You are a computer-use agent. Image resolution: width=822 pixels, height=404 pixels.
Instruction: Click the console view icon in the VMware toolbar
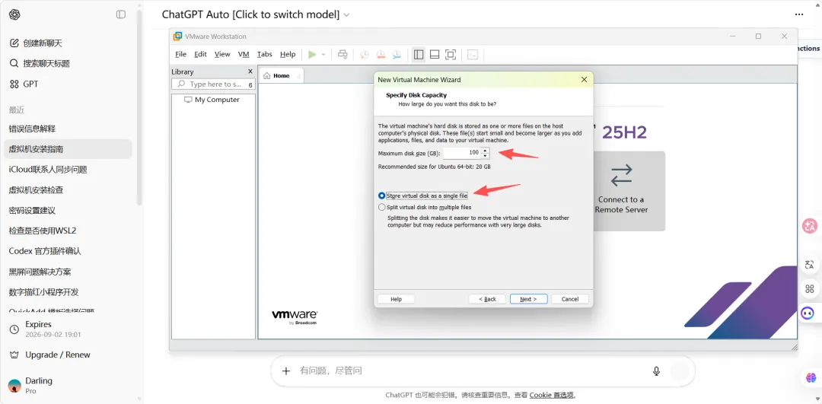click(x=473, y=55)
